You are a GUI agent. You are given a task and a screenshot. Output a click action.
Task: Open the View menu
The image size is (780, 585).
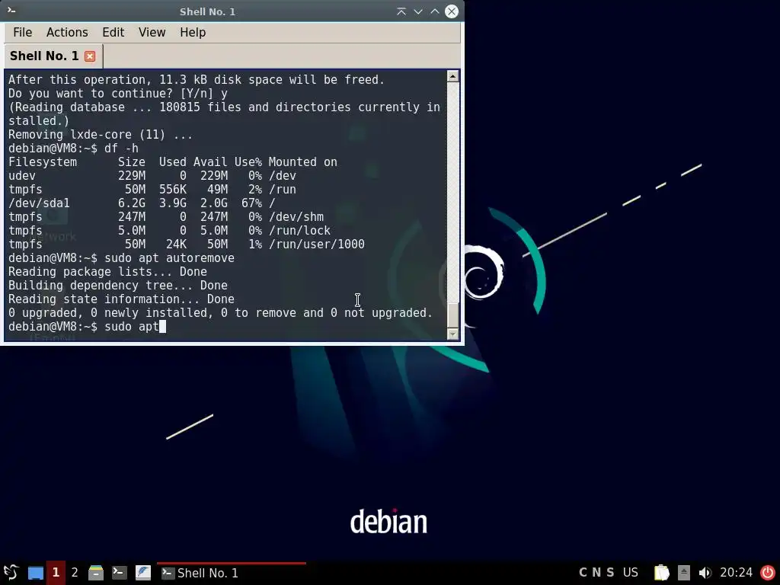[x=152, y=32]
